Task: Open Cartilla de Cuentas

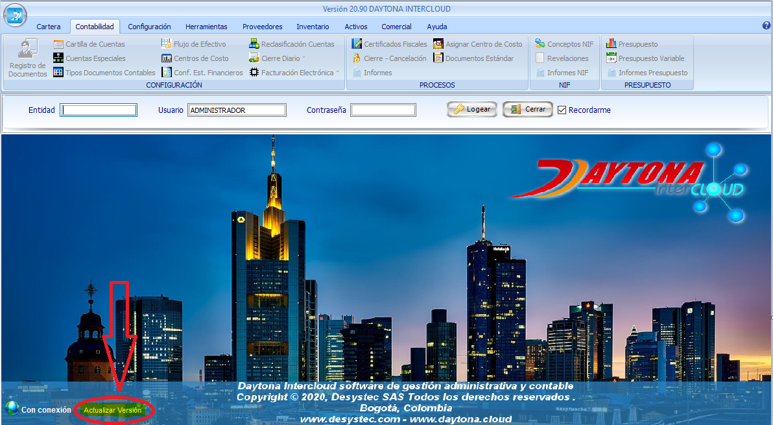Action: 89,44
